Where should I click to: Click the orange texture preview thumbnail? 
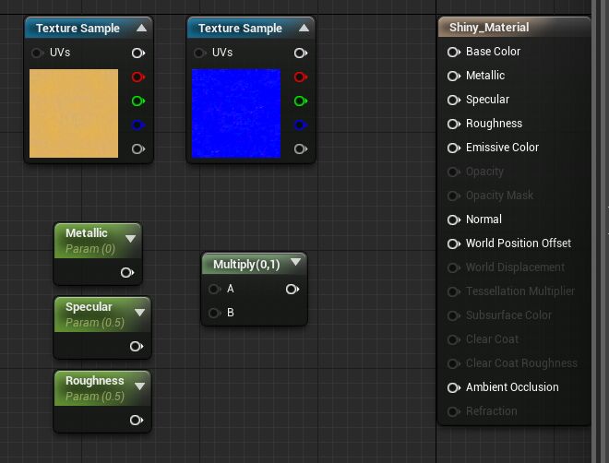[x=74, y=113]
